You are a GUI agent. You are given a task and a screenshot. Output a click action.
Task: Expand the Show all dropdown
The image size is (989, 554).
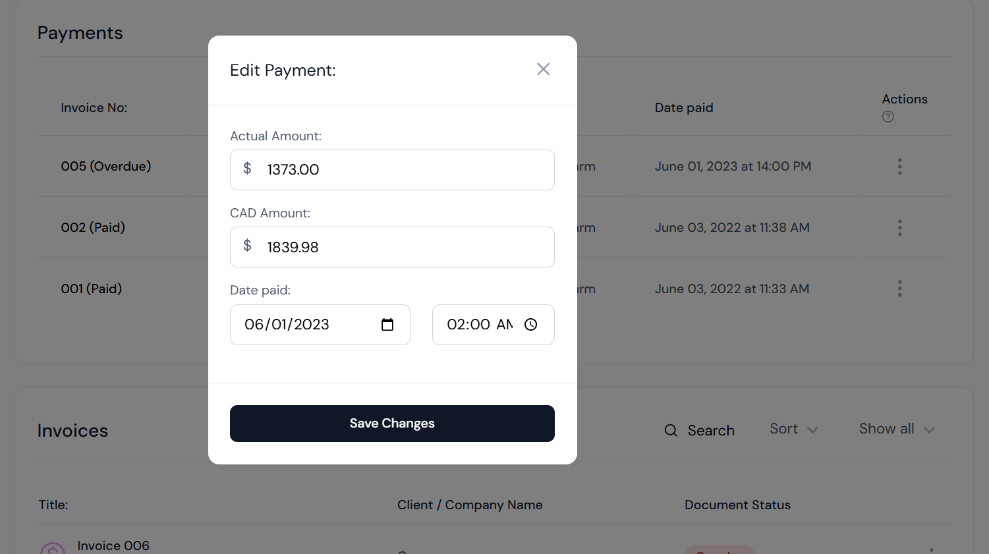[x=897, y=429]
